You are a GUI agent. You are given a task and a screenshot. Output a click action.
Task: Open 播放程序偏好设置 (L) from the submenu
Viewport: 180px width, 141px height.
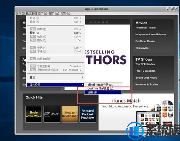pyautogui.click(x=103, y=85)
